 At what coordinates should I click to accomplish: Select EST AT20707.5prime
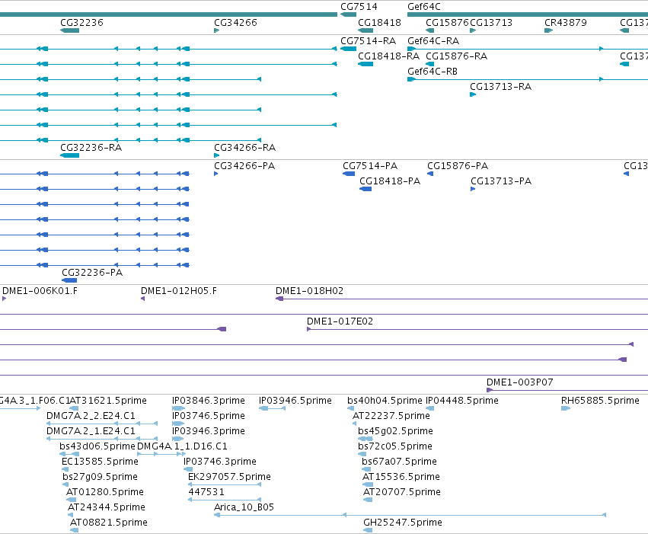tap(402, 492)
